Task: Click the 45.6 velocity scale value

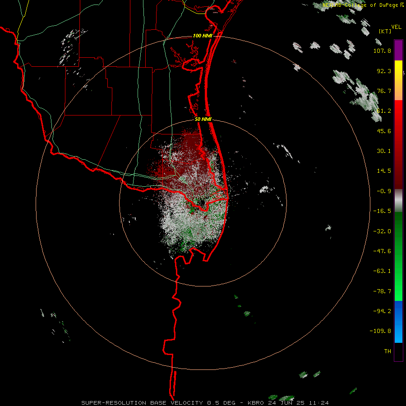Action: [x=384, y=131]
